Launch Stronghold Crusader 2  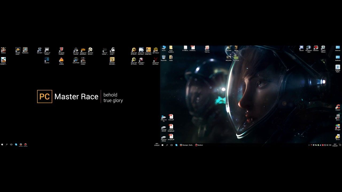pos(61,51)
